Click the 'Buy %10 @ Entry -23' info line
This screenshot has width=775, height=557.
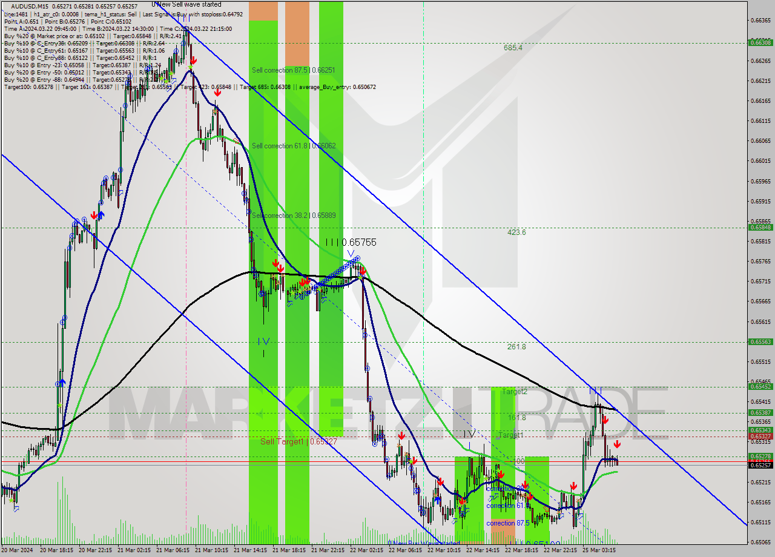pos(83,65)
